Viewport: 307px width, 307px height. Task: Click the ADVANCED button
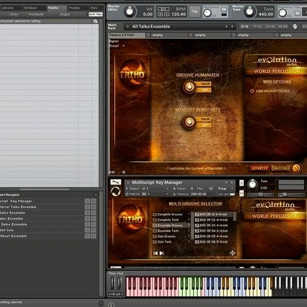point(259,168)
